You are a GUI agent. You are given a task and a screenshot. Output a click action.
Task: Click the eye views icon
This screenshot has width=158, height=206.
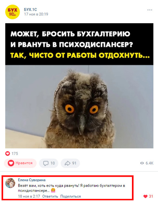pos(142,163)
